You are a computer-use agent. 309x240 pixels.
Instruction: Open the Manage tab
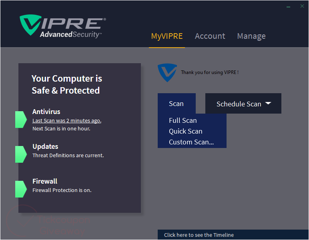coord(251,36)
